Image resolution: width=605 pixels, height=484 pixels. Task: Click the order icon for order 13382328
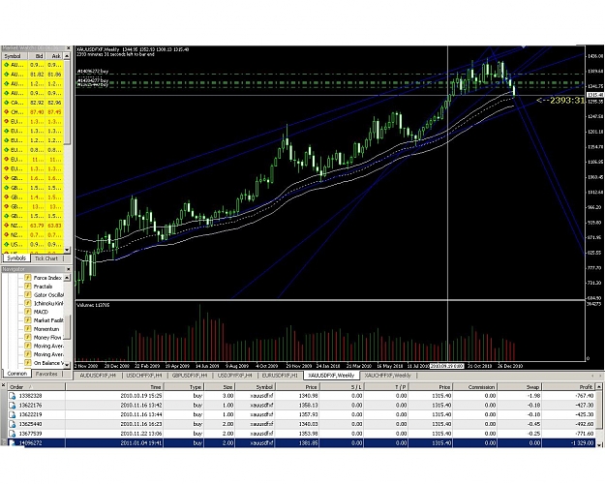pyautogui.click(x=12, y=396)
